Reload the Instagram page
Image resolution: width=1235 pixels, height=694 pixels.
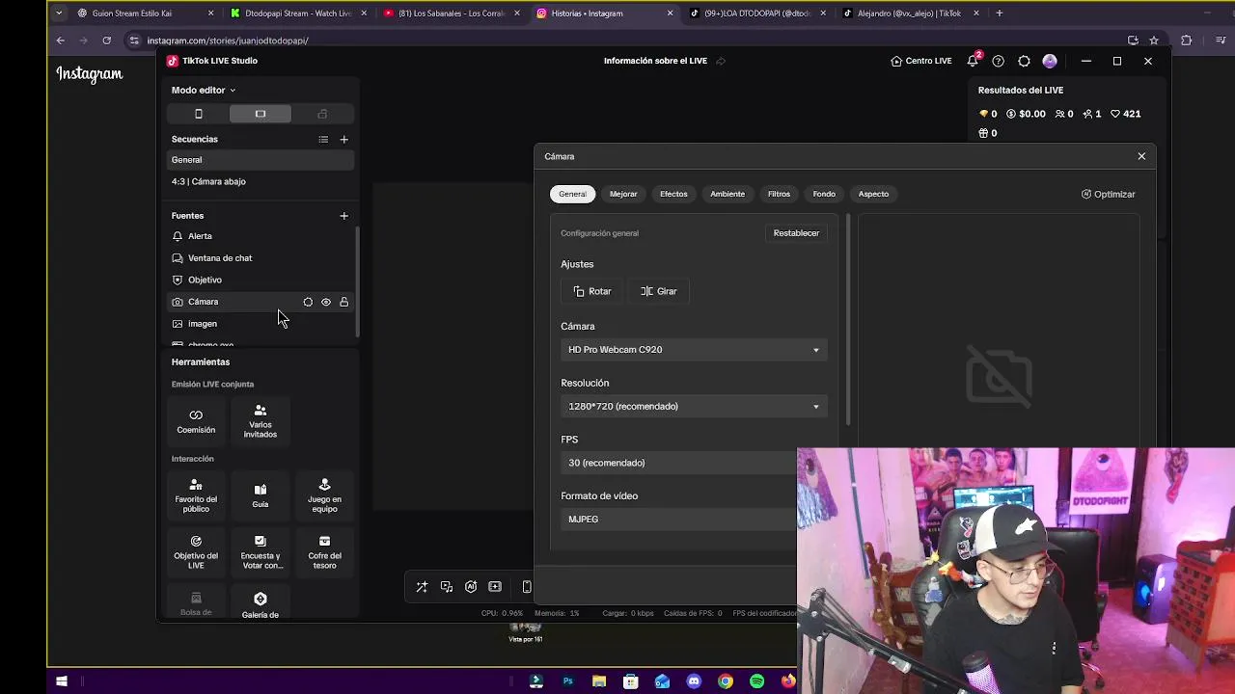(106, 40)
